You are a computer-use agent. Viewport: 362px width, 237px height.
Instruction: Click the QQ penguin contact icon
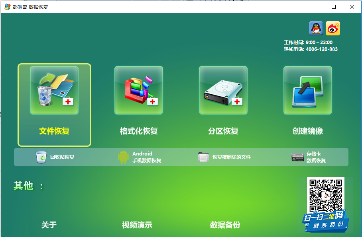click(316, 28)
